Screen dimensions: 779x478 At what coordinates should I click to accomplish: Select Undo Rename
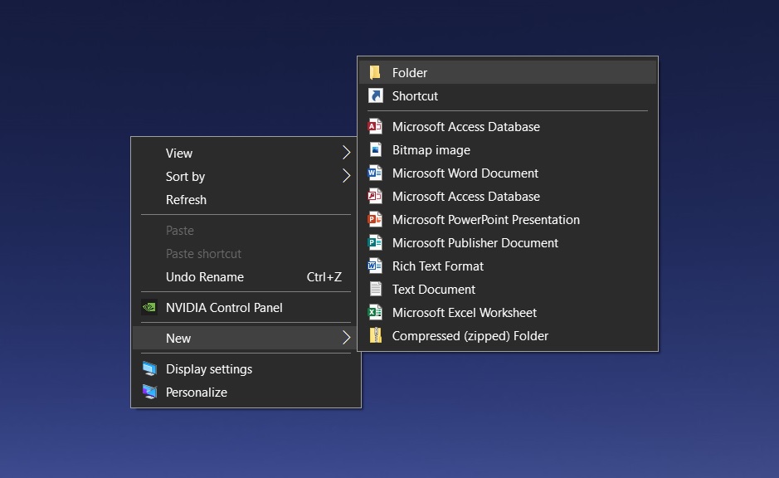[x=246, y=277]
